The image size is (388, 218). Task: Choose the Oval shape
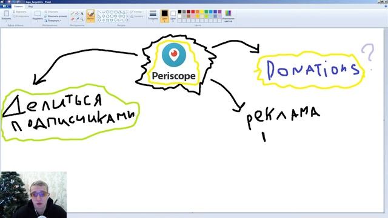[x=108, y=12]
